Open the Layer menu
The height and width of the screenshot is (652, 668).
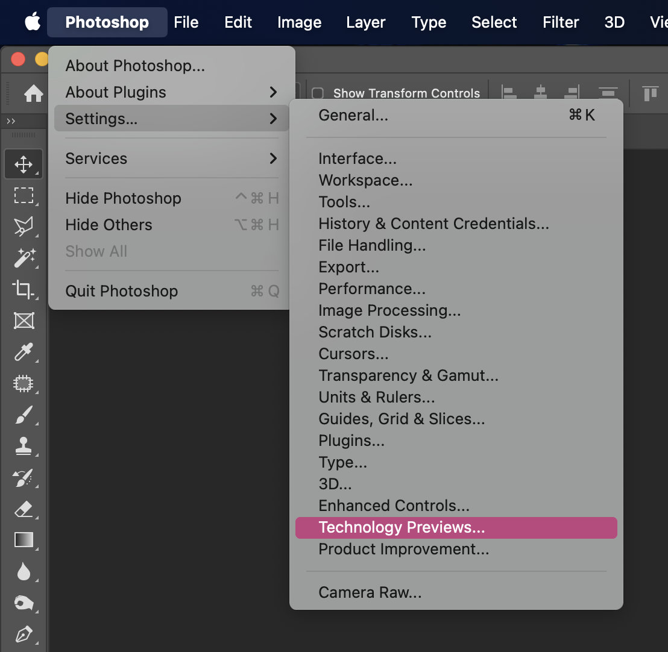tap(365, 22)
